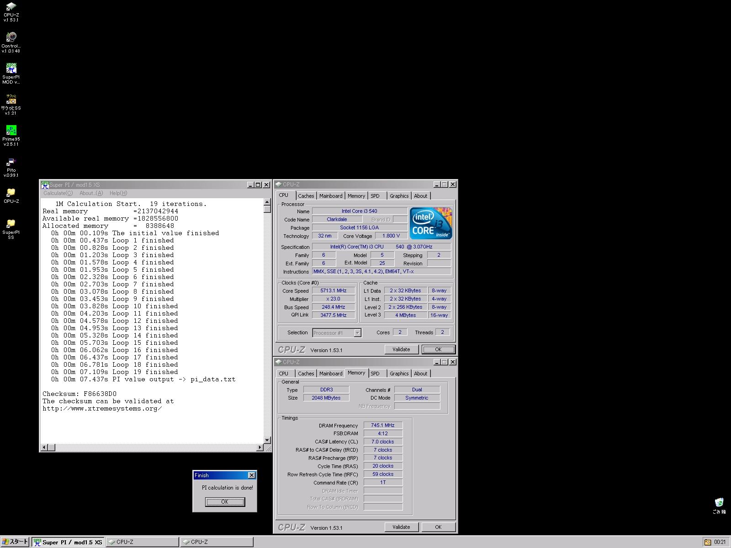This screenshot has width=731, height=548.
Task: Launch the Prime95 v25.11 desktop icon
Action: coord(11,136)
